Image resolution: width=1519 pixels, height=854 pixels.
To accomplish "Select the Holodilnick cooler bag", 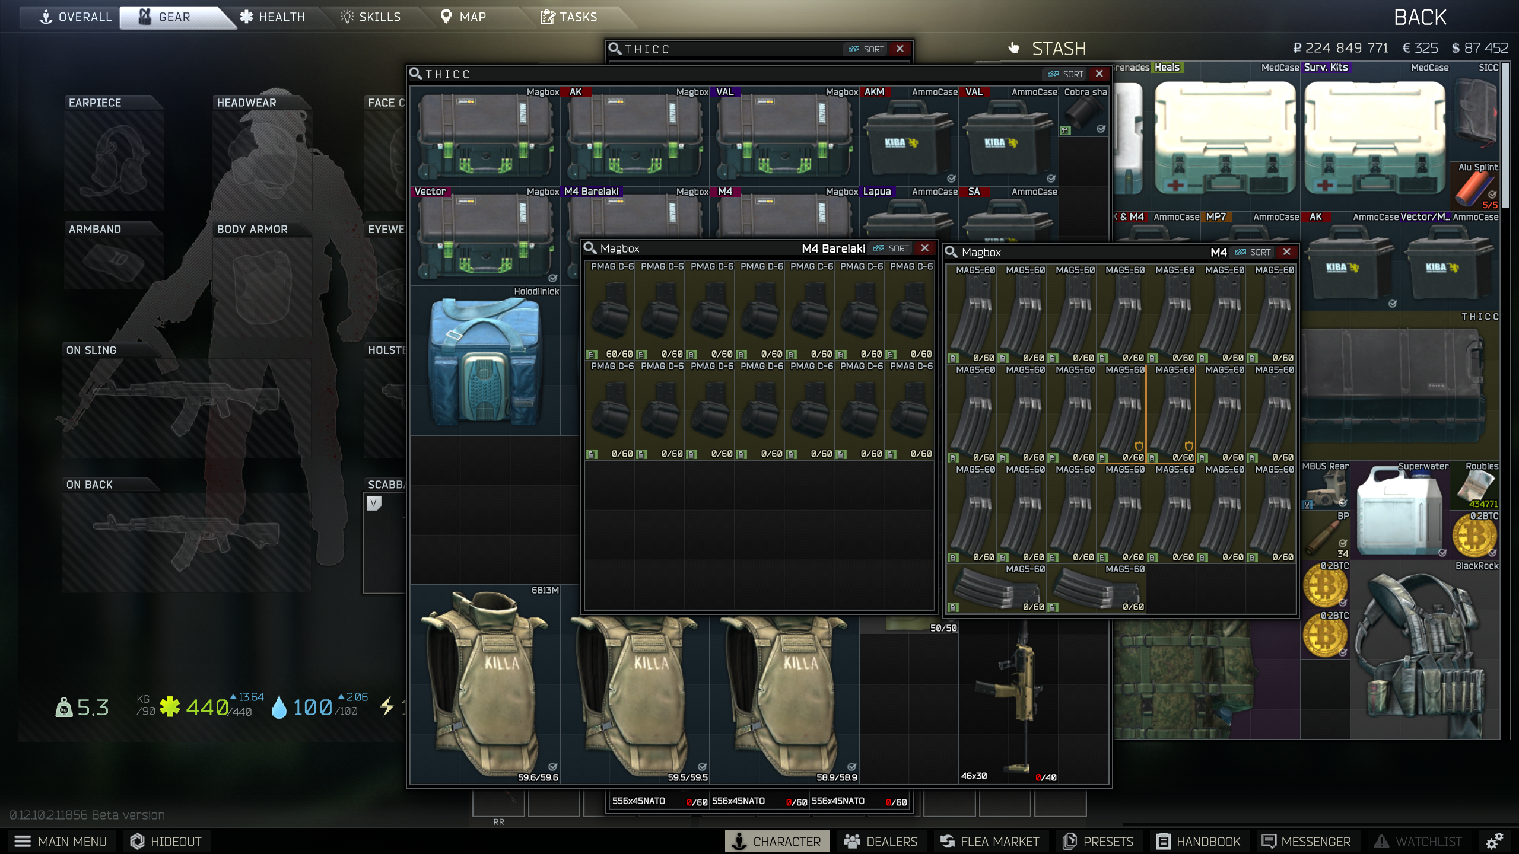I will (x=485, y=361).
